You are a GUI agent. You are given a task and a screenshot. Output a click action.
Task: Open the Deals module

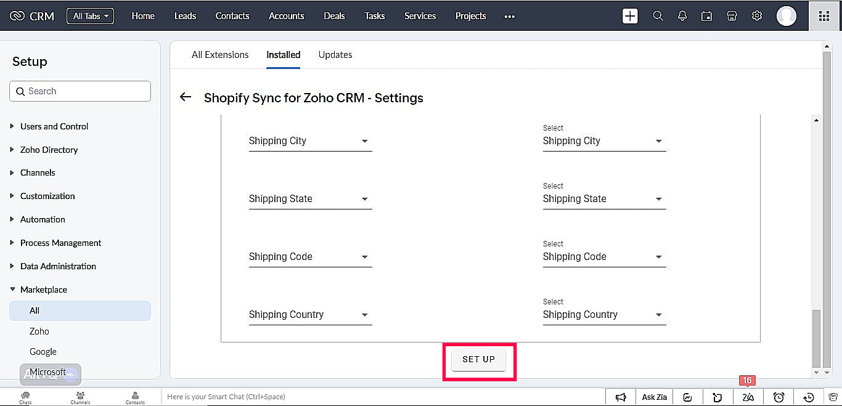tap(334, 16)
